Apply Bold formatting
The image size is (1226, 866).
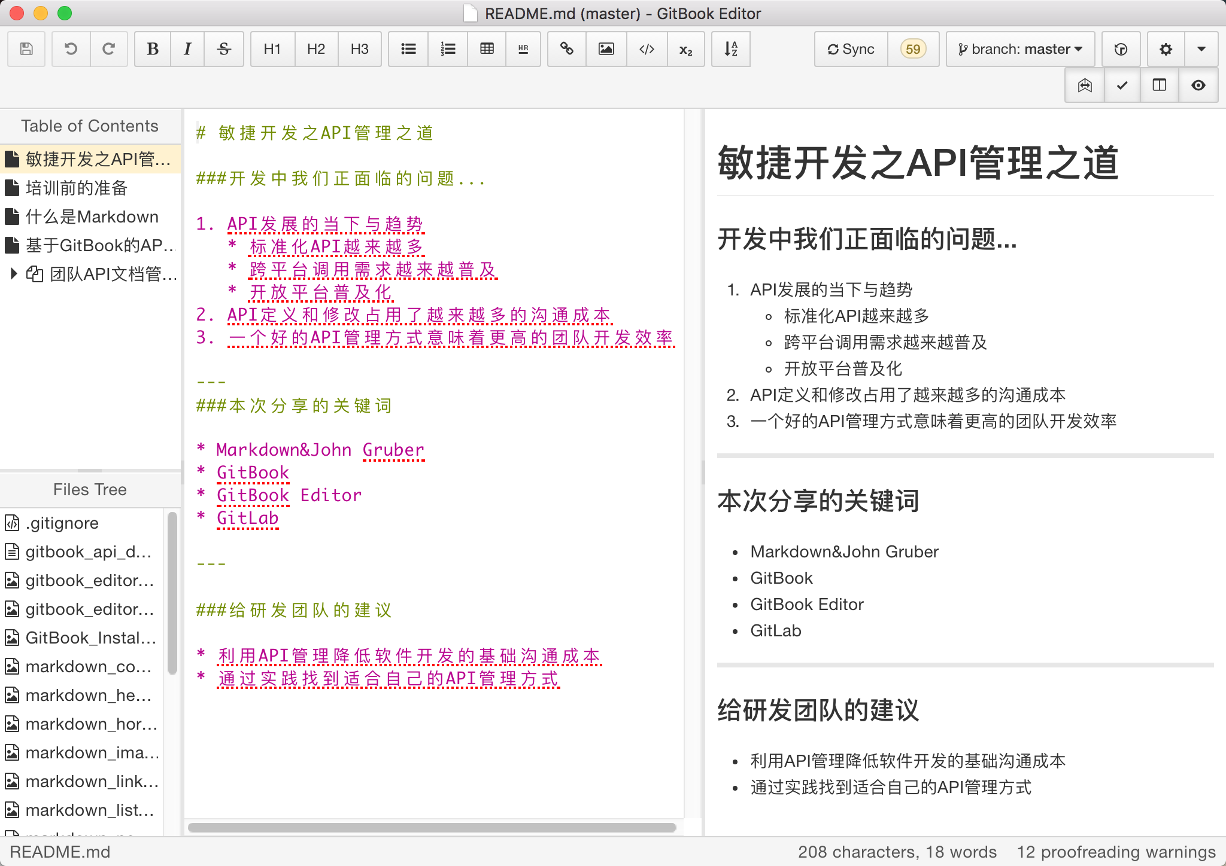tap(153, 49)
